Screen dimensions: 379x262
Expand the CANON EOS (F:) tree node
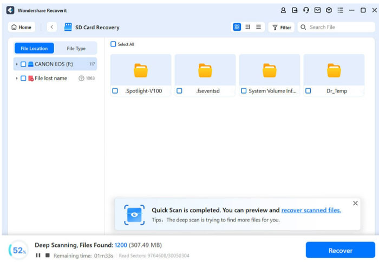(x=17, y=64)
